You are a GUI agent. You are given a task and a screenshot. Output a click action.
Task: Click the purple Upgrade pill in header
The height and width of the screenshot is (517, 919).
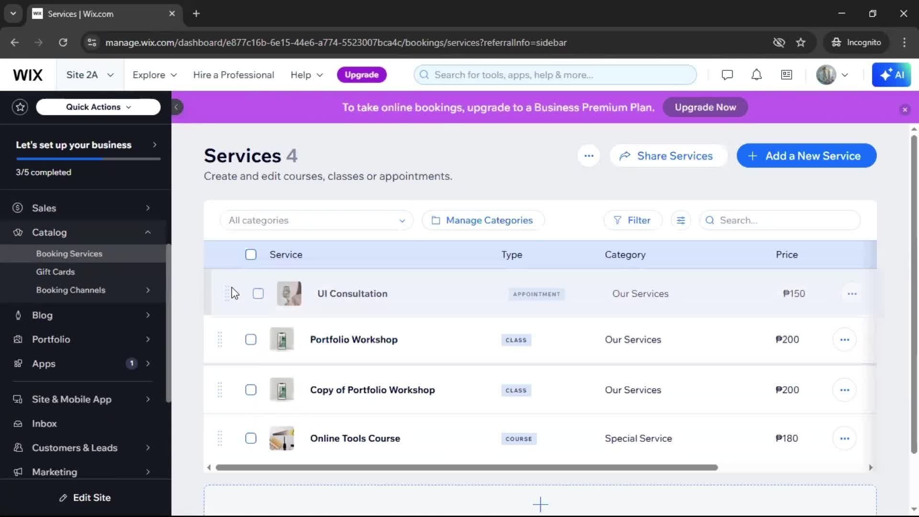click(361, 75)
